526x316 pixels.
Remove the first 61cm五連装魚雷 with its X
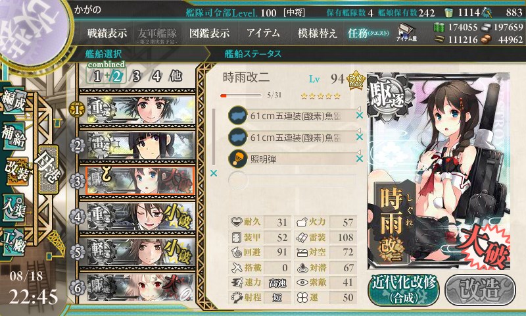pyautogui.click(x=359, y=115)
